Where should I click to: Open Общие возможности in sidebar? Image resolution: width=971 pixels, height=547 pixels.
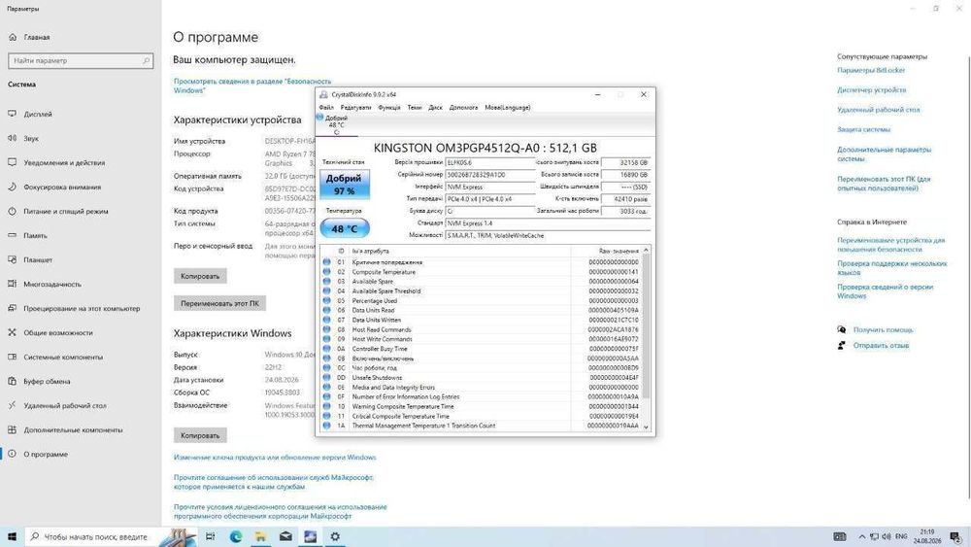pos(57,332)
